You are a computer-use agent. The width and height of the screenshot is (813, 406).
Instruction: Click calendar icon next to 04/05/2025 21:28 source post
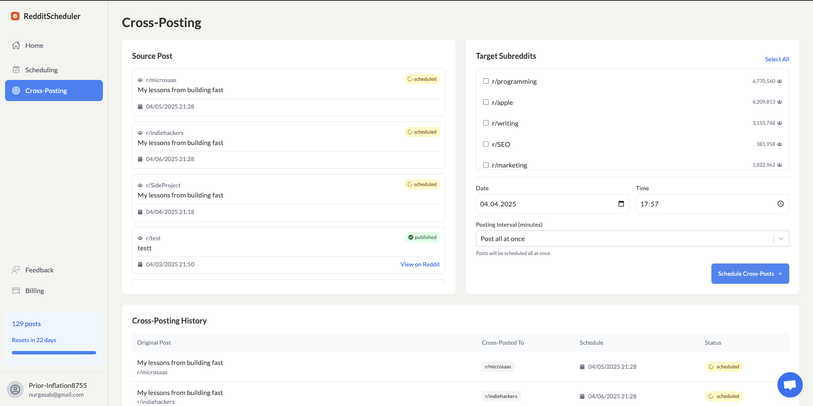pyautogui.click(x=140, y=107)
